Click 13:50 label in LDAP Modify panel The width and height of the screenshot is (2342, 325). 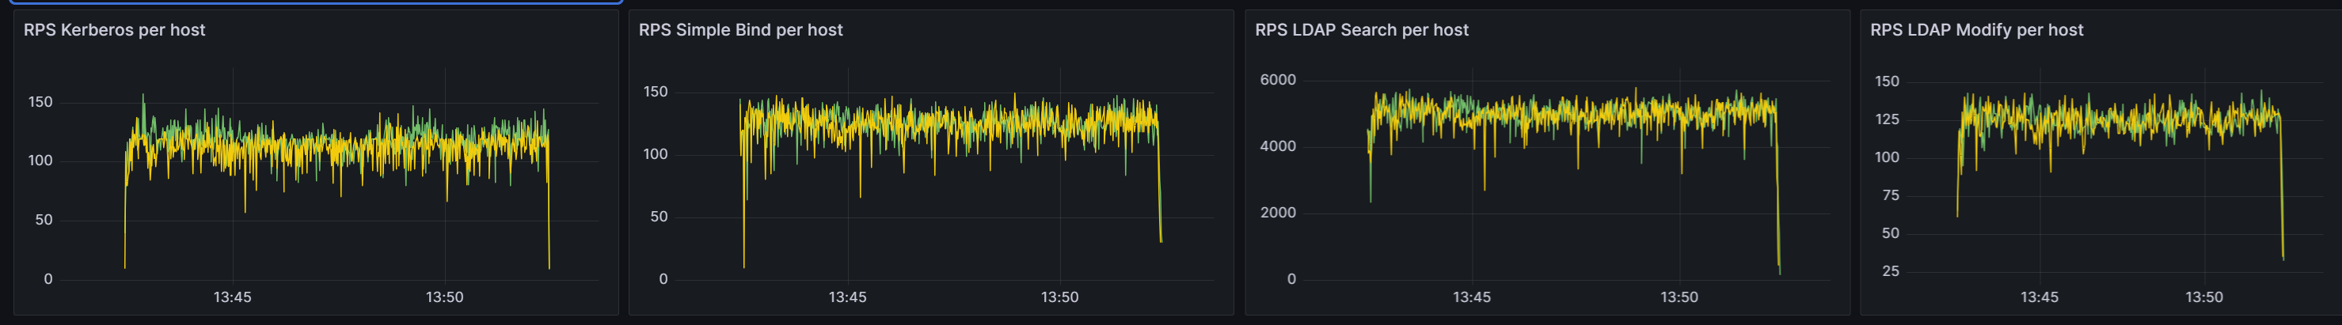coord(2203,297)
